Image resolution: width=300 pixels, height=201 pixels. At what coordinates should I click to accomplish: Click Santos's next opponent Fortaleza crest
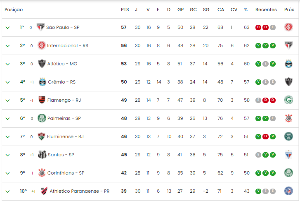pyautogui.click(x=288, y=155)
